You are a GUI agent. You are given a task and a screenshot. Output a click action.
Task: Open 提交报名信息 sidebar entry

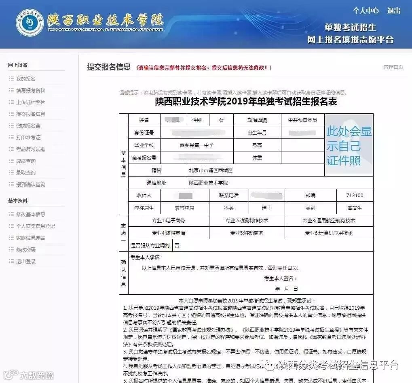(31, 114)
